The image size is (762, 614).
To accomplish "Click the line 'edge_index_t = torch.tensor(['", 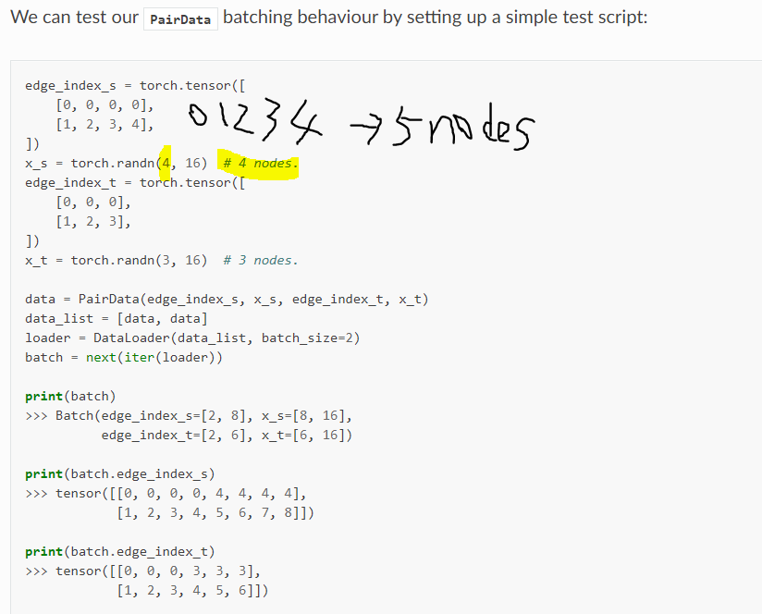I will tap(136, 183).
